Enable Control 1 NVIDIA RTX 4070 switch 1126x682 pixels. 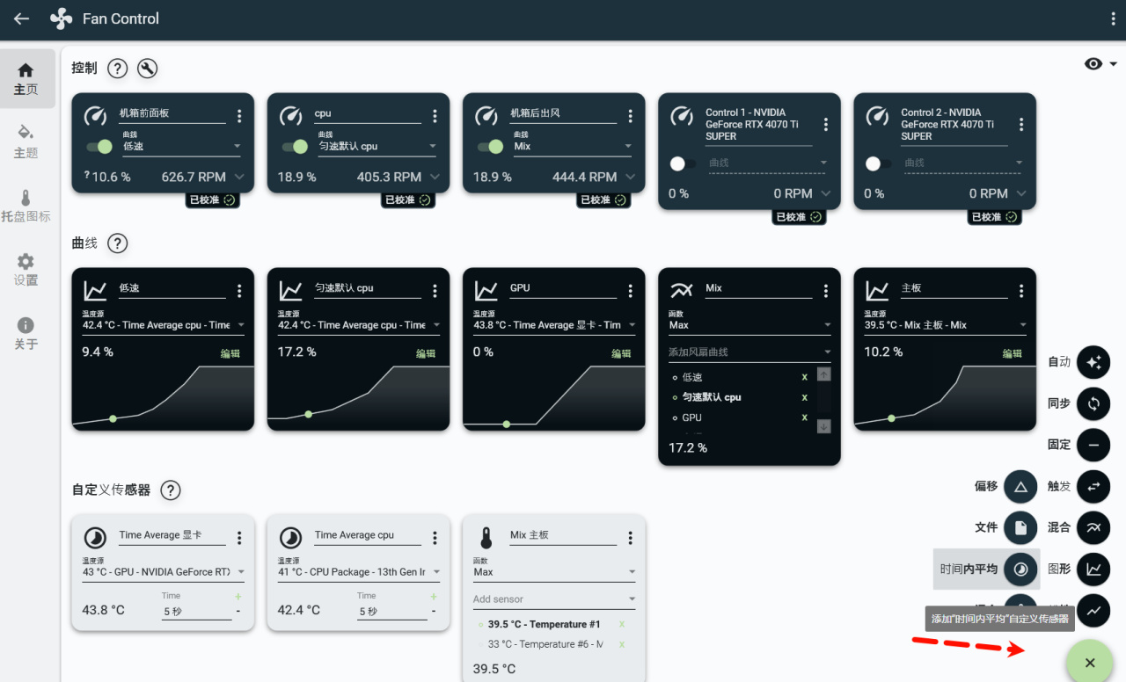click(x=683, y=163)
